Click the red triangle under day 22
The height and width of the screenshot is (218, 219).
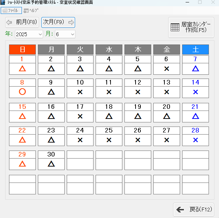pyautogui.click(x=22, y=140)
